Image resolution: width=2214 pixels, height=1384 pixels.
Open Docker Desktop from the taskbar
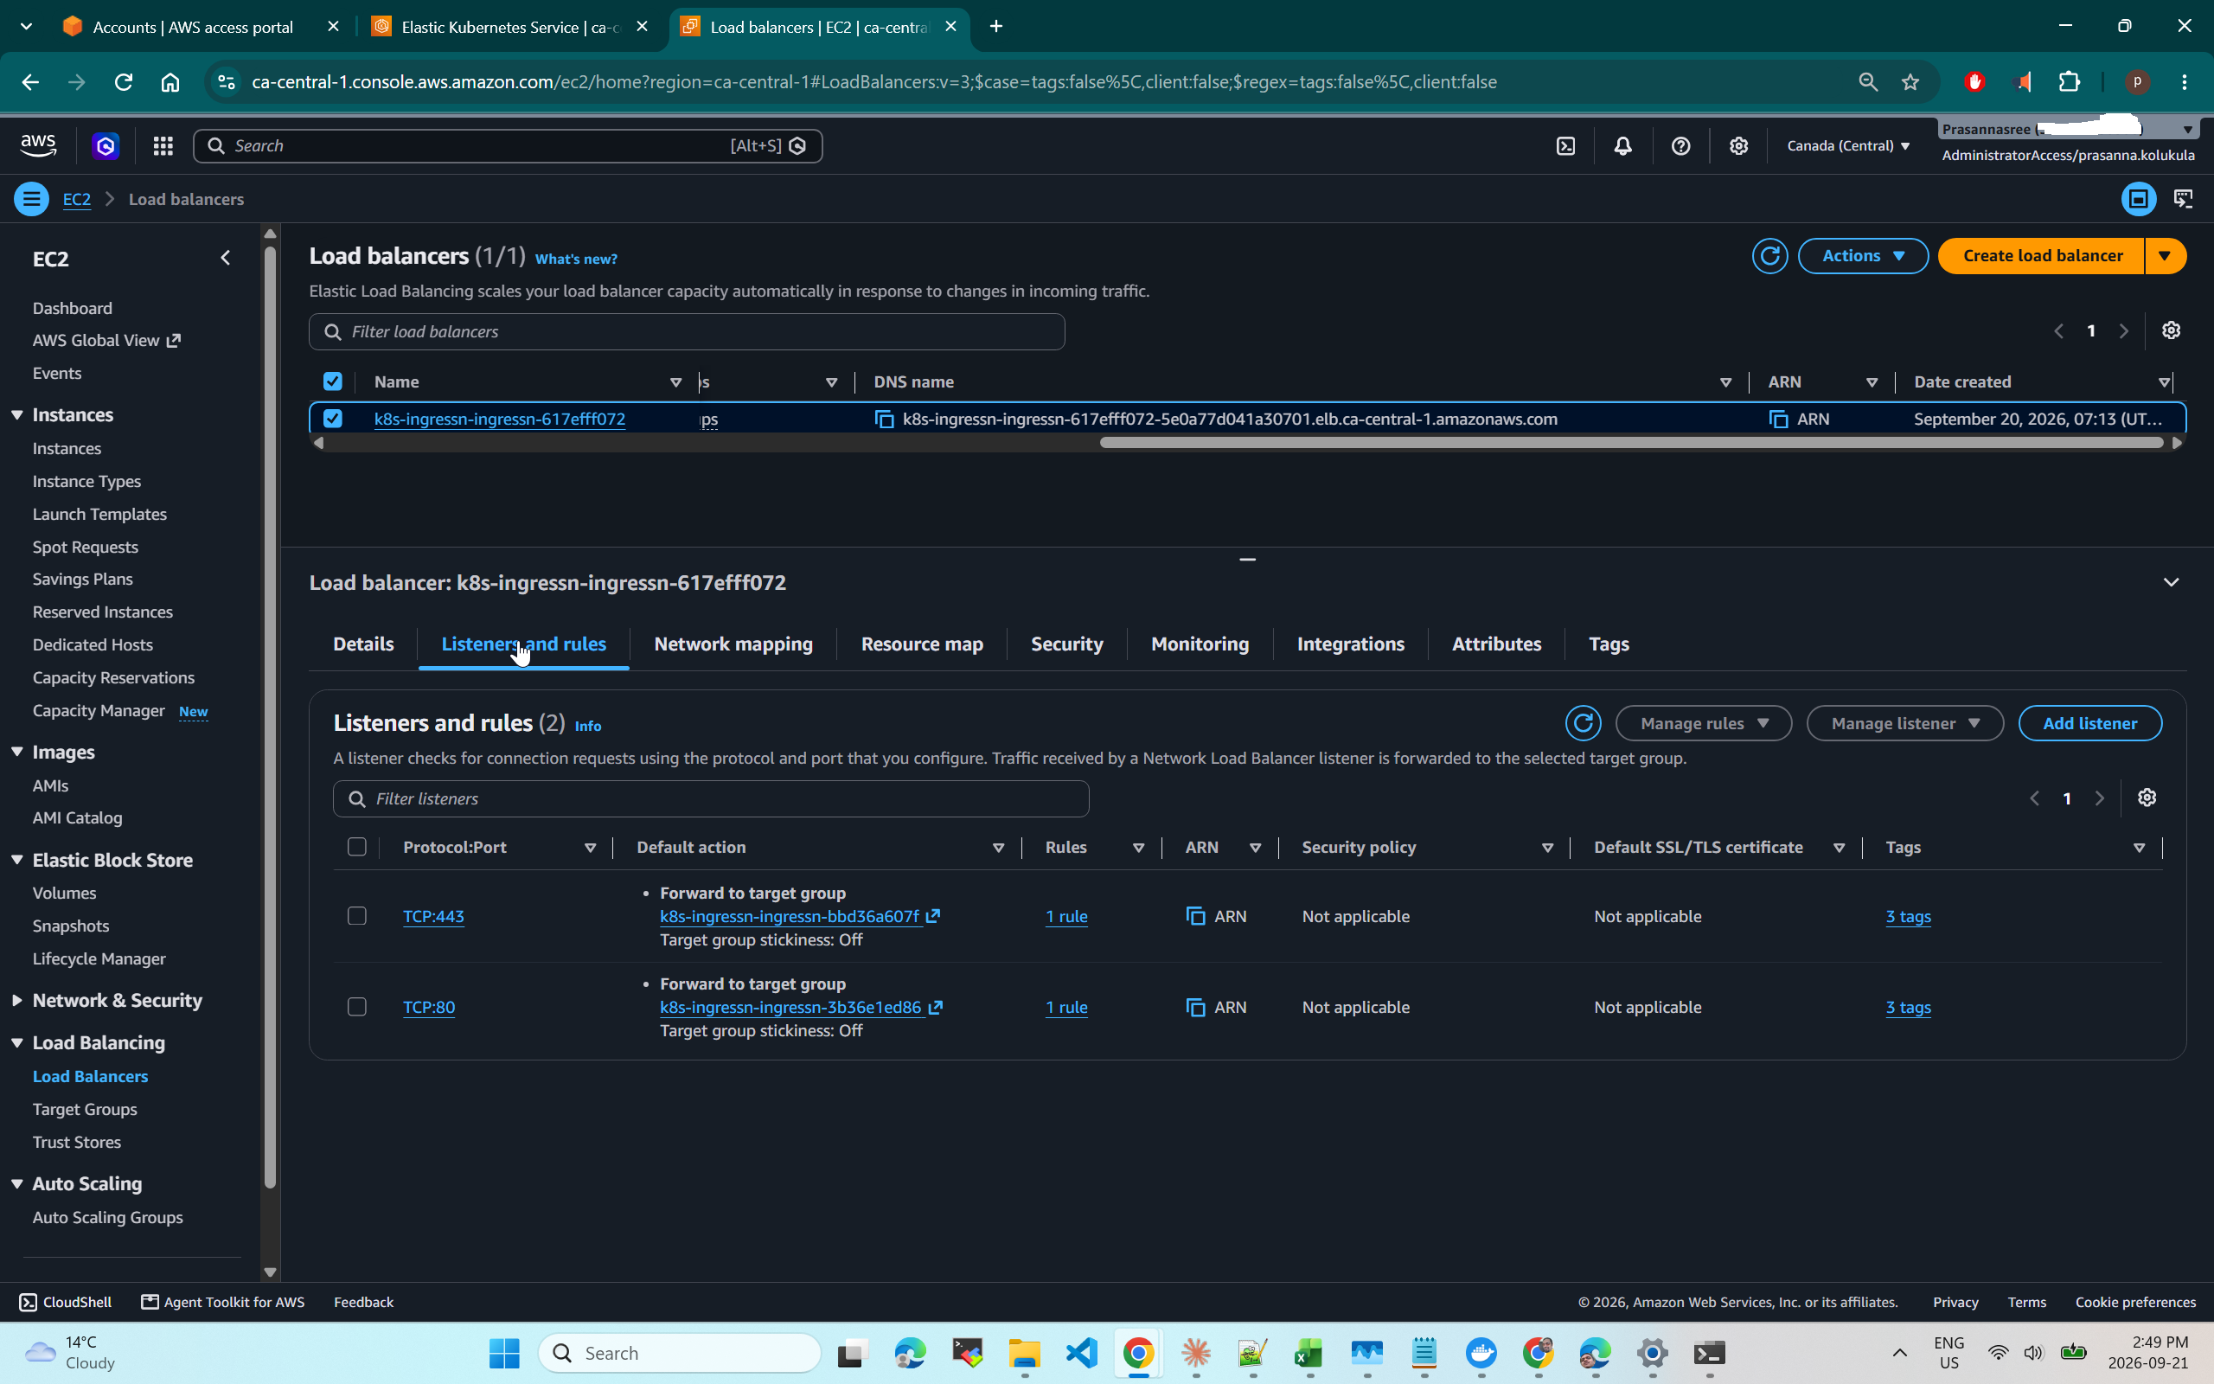click(1481, 1353)
